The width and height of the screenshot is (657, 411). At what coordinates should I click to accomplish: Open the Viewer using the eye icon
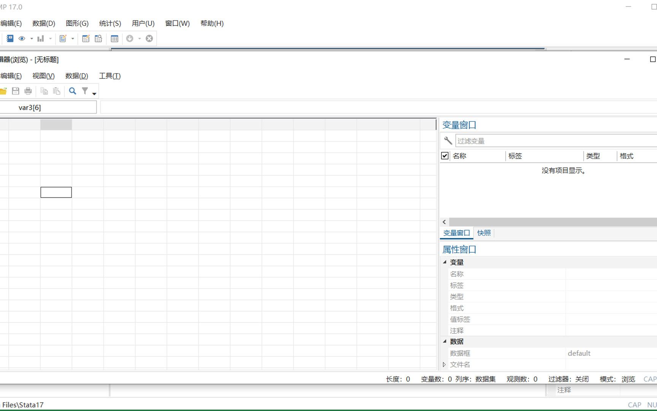pos(22,38)
